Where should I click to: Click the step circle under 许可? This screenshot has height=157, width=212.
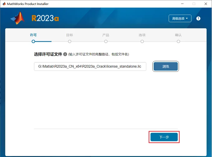coord(33,42)
